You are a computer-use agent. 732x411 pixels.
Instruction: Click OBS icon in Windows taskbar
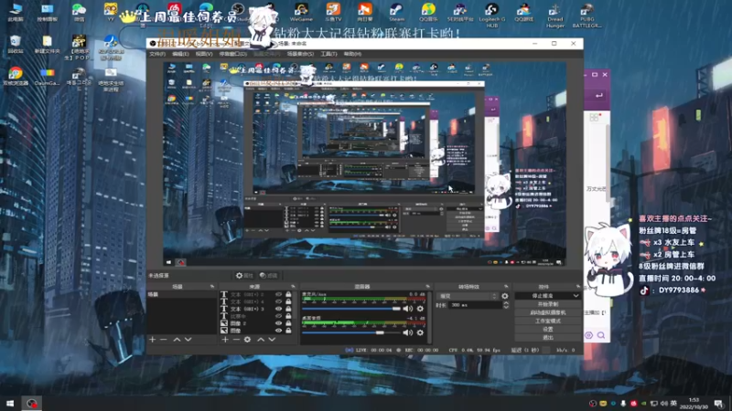[31, 404]
